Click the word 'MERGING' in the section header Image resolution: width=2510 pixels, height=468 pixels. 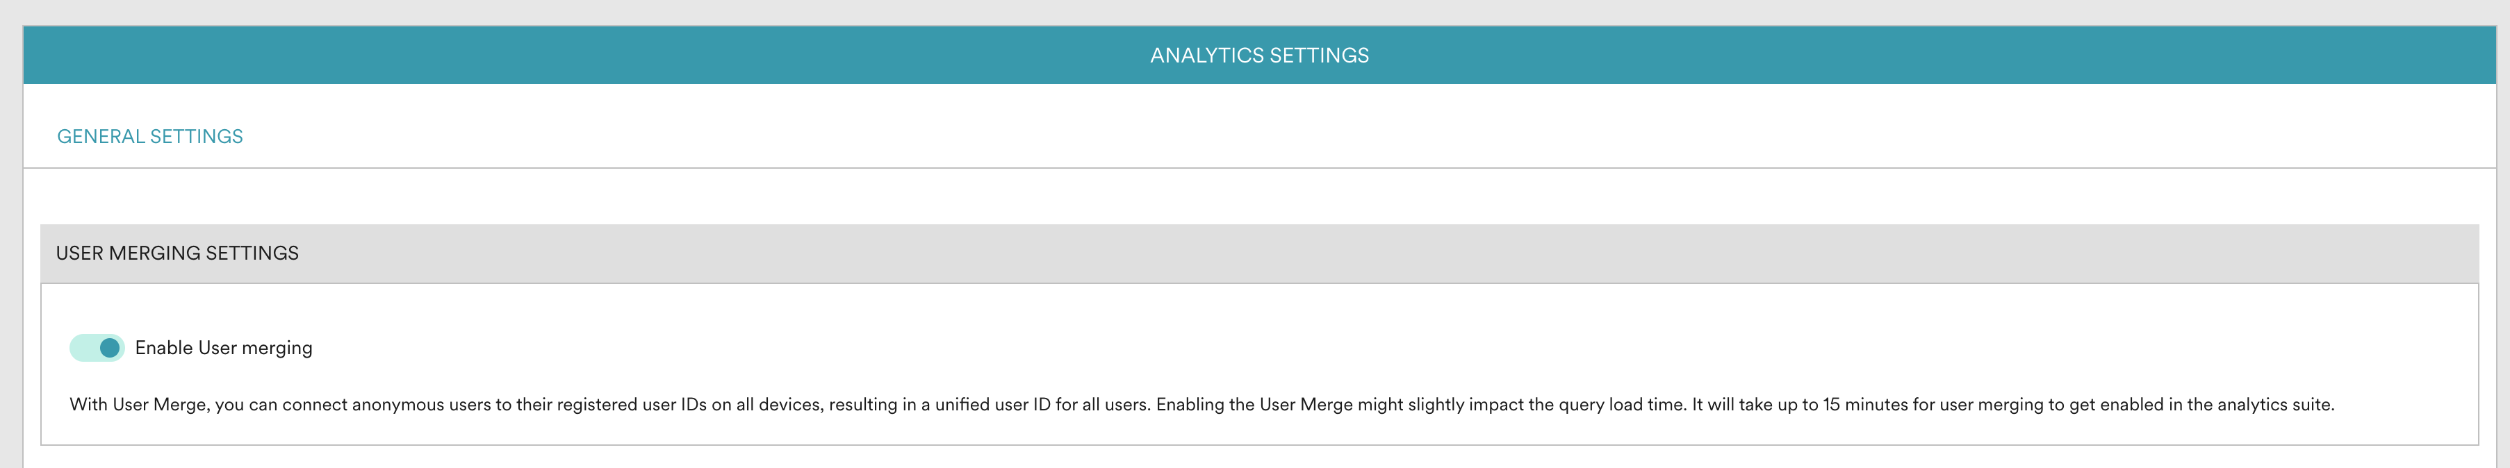[154, 253]
